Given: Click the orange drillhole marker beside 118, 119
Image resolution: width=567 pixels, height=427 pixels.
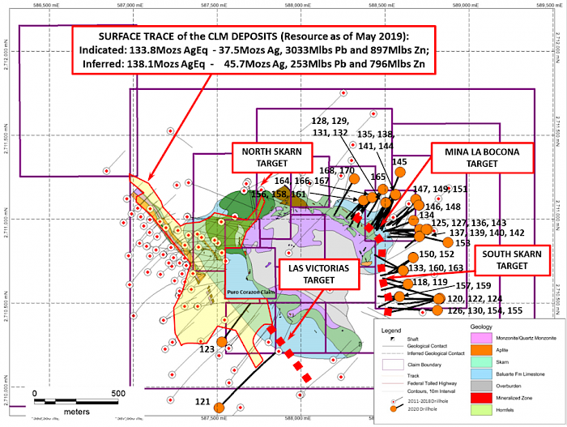Looking at the screenshot, I should pos(407,284).
